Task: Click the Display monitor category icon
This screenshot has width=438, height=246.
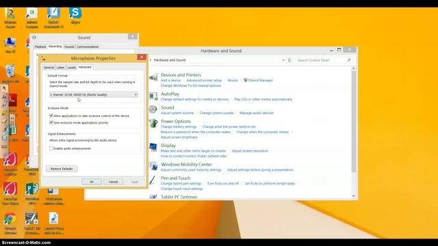Action: (153, 148)
